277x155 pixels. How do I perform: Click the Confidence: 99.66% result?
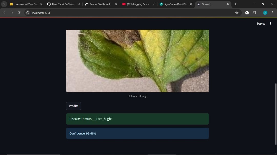coord(137,133)
